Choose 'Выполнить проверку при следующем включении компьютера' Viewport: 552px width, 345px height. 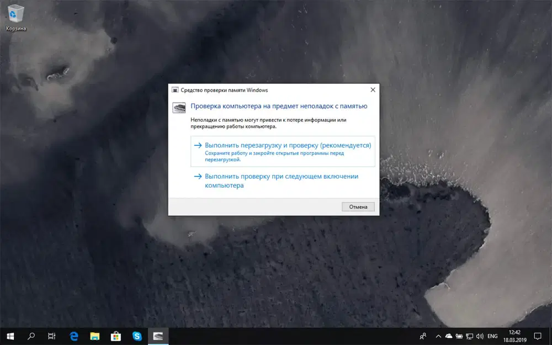pyautogui.click(x=283, y=181)
